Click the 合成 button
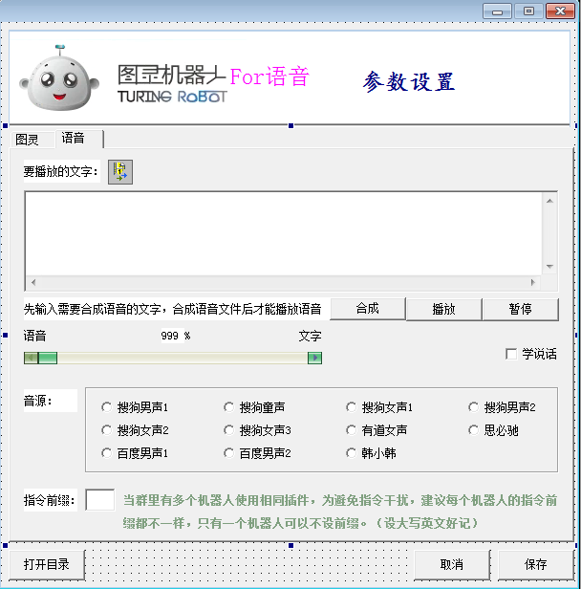 tap(368, 309)
